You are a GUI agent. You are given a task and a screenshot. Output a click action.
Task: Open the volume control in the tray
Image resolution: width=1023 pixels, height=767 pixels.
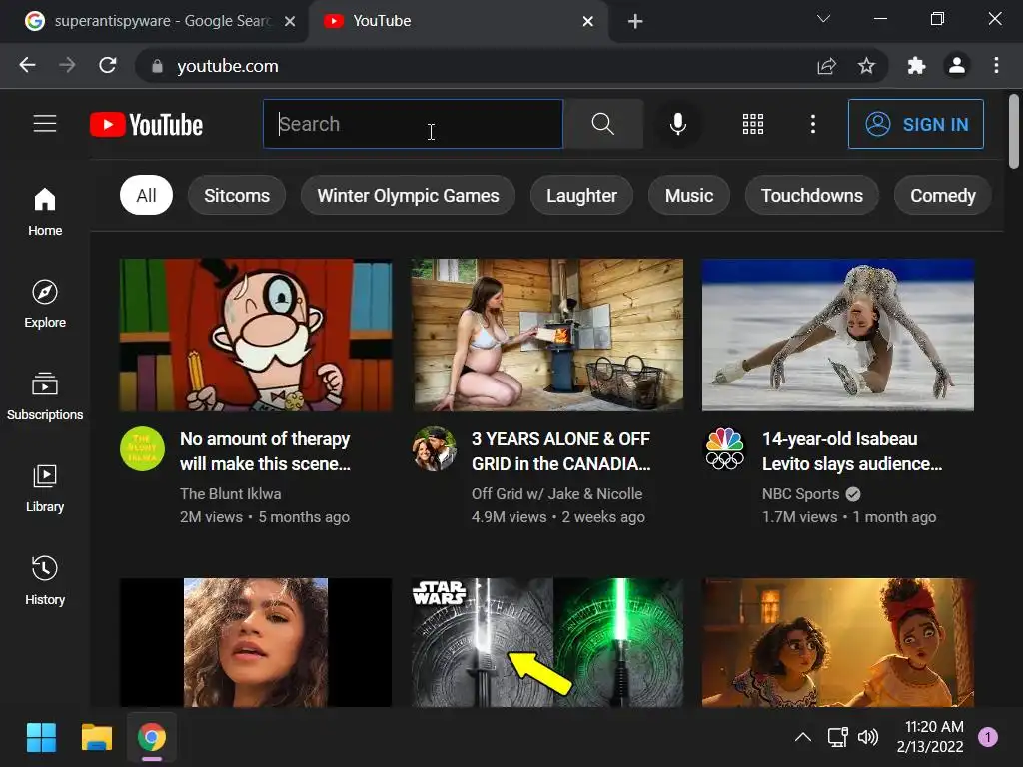tap(868, 738)
